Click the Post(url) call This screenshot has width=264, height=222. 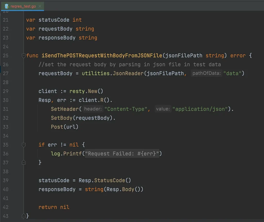coord(64,127)
